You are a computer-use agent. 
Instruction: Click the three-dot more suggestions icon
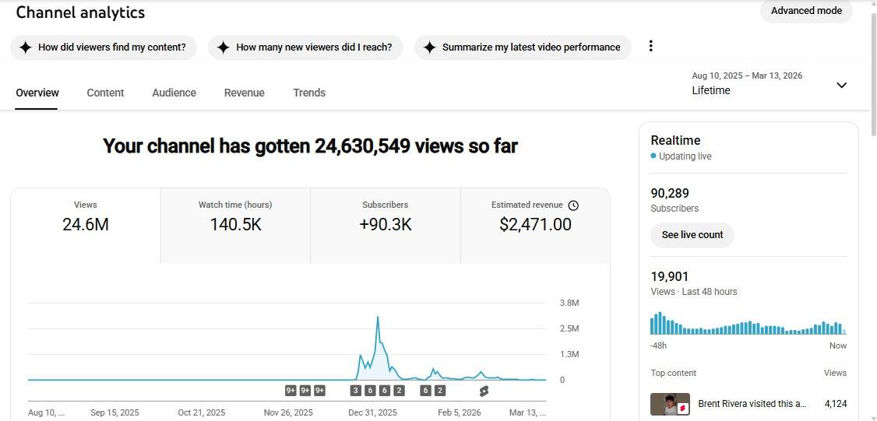(x=650, y=46)
